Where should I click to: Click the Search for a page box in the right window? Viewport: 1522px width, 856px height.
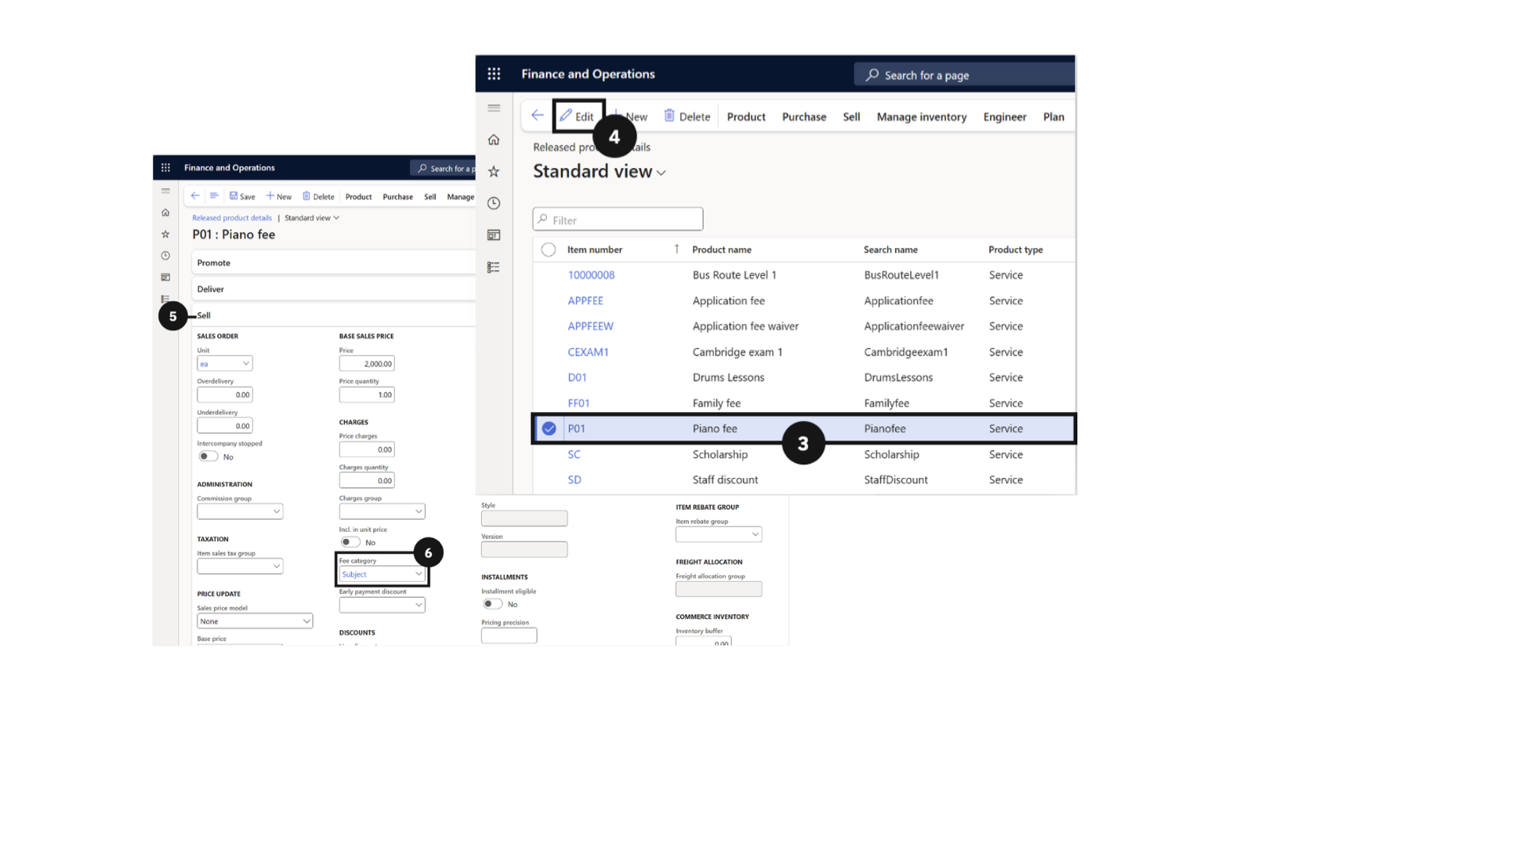click(964, 75)
